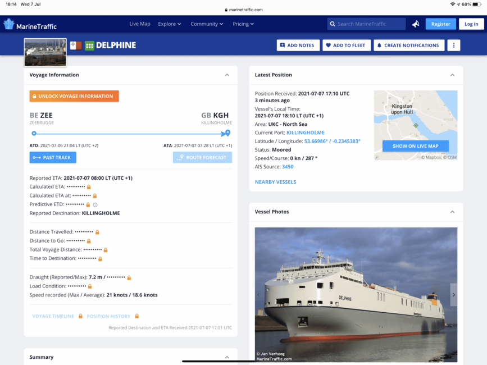Click the BE ZEE departure port code
Image resolution: width=487 pixels, height=365 pixels.
[x=41, y=115]
